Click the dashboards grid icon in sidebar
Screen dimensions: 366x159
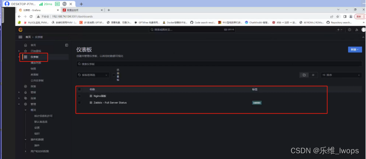(26, 57)
